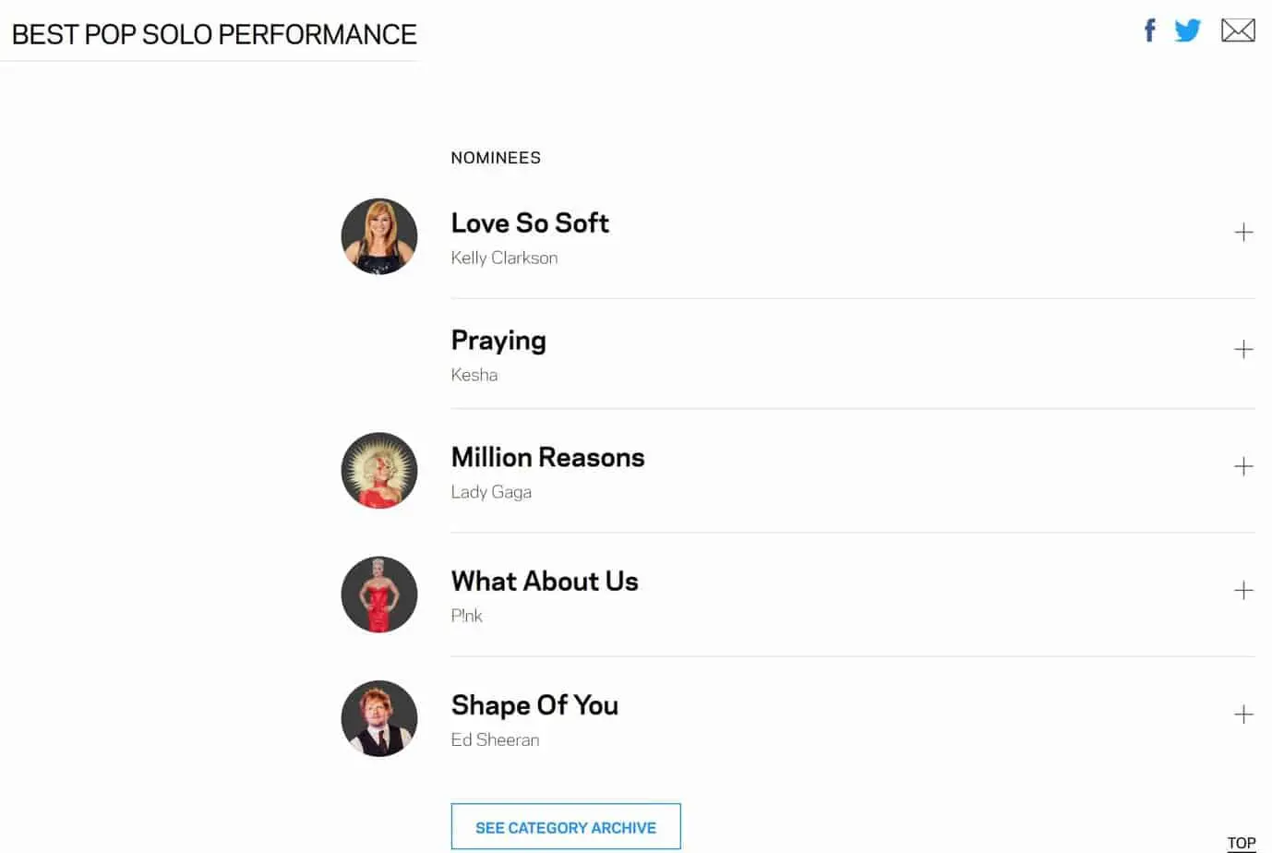Expand the Million Reasons entry
The height and width of the screenshot is (853, 1272).
(x=1243, y=467)
